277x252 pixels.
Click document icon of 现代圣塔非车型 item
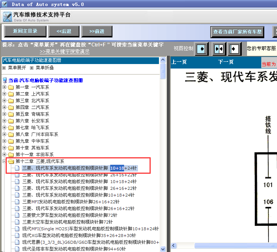(17, 249)
